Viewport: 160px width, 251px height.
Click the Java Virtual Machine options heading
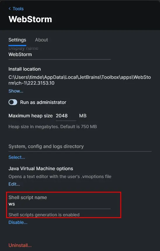41,169
